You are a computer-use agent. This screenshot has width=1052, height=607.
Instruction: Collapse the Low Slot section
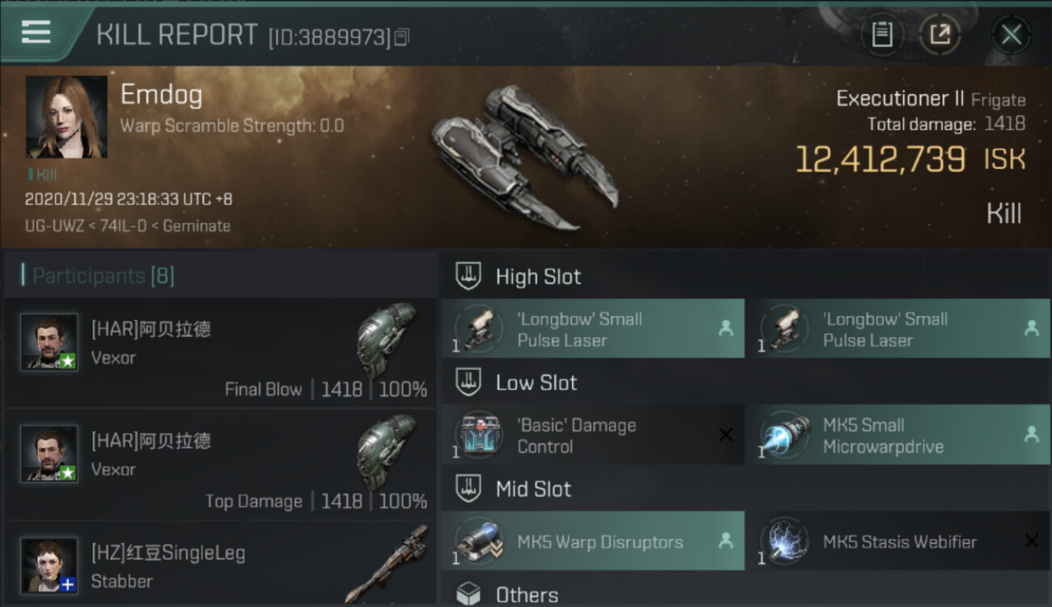point(536,383)
